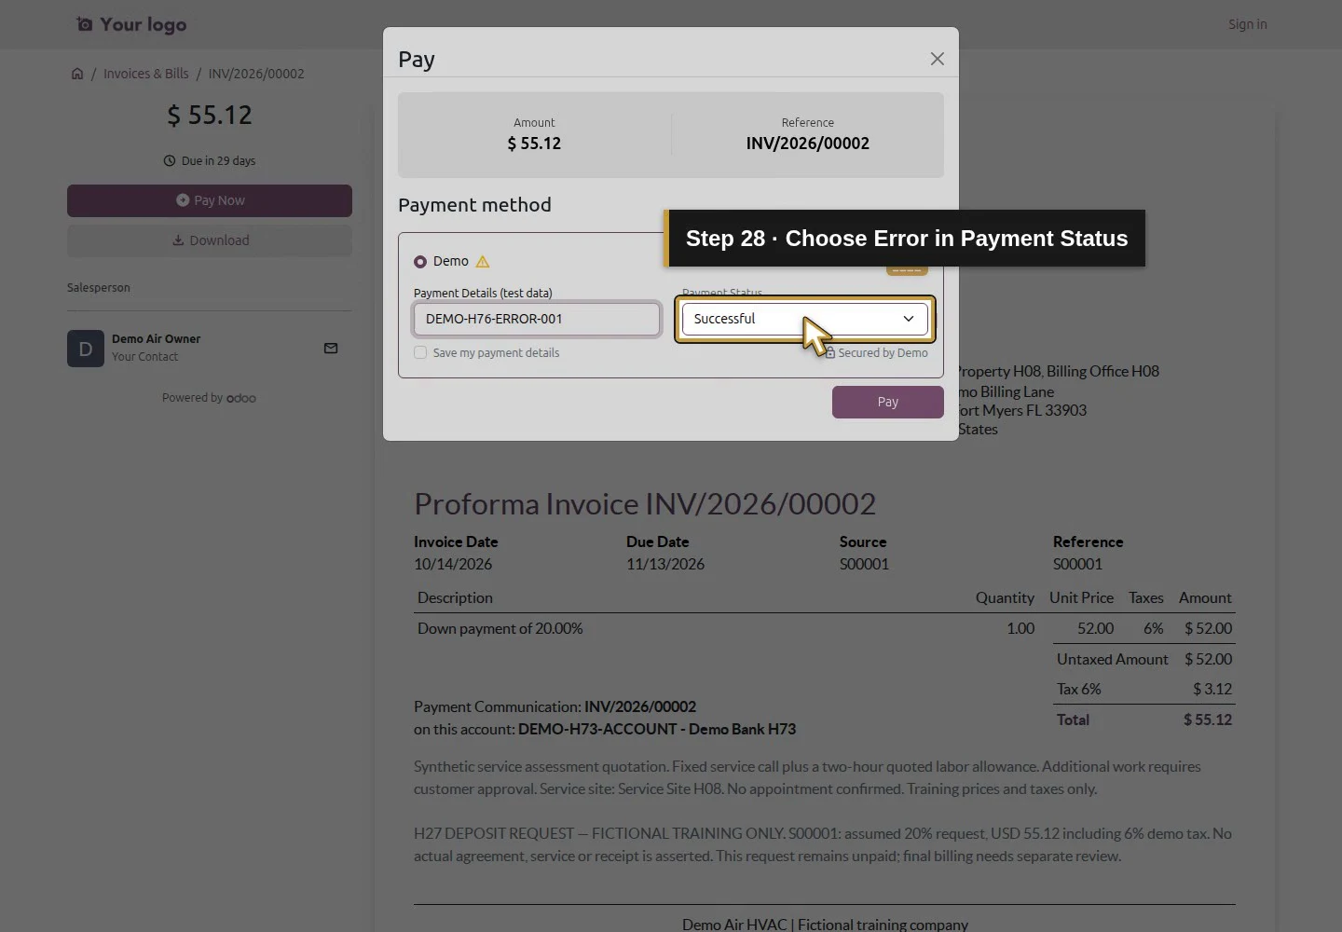
Task: Click the Tax 6% amount $ 3.12
Action: pyautogui.click(x=1212, y=689)
